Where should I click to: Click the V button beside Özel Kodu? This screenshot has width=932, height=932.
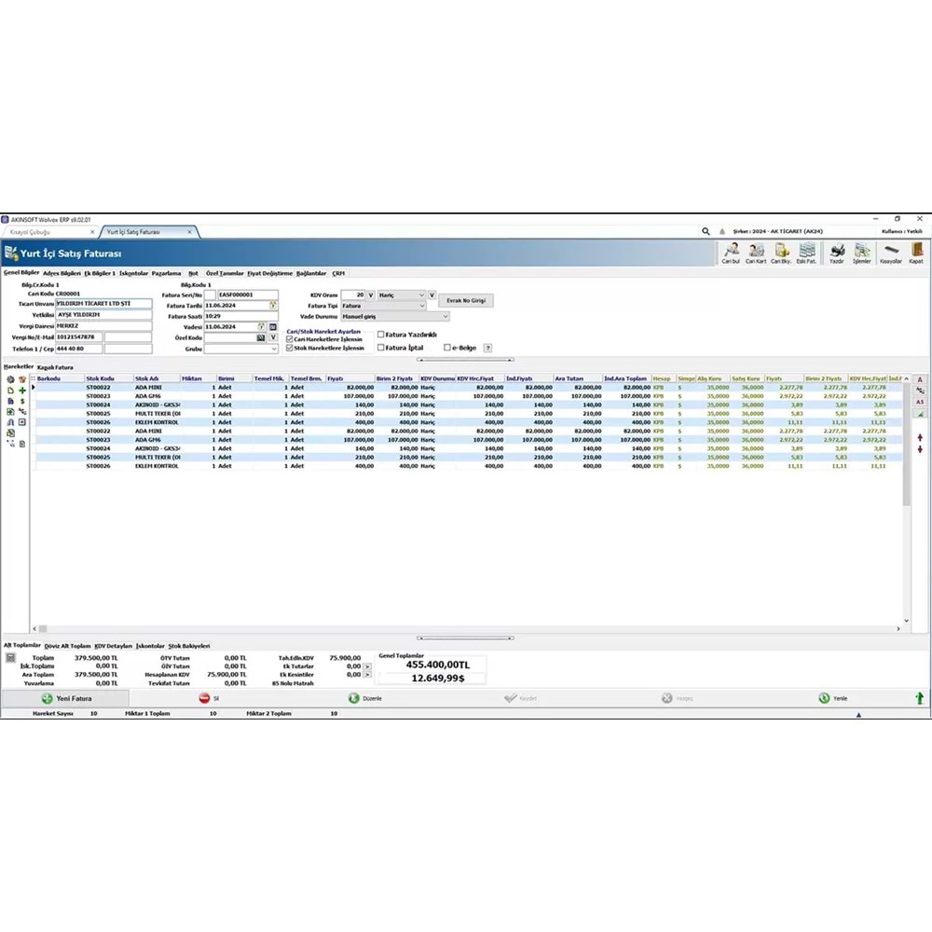(273, 337)
